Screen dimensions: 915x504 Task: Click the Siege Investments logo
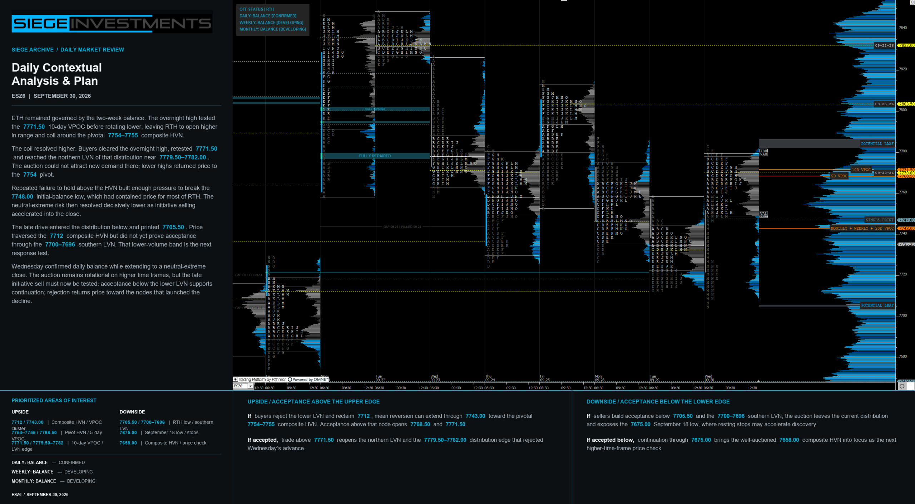[x=112, y=24]
